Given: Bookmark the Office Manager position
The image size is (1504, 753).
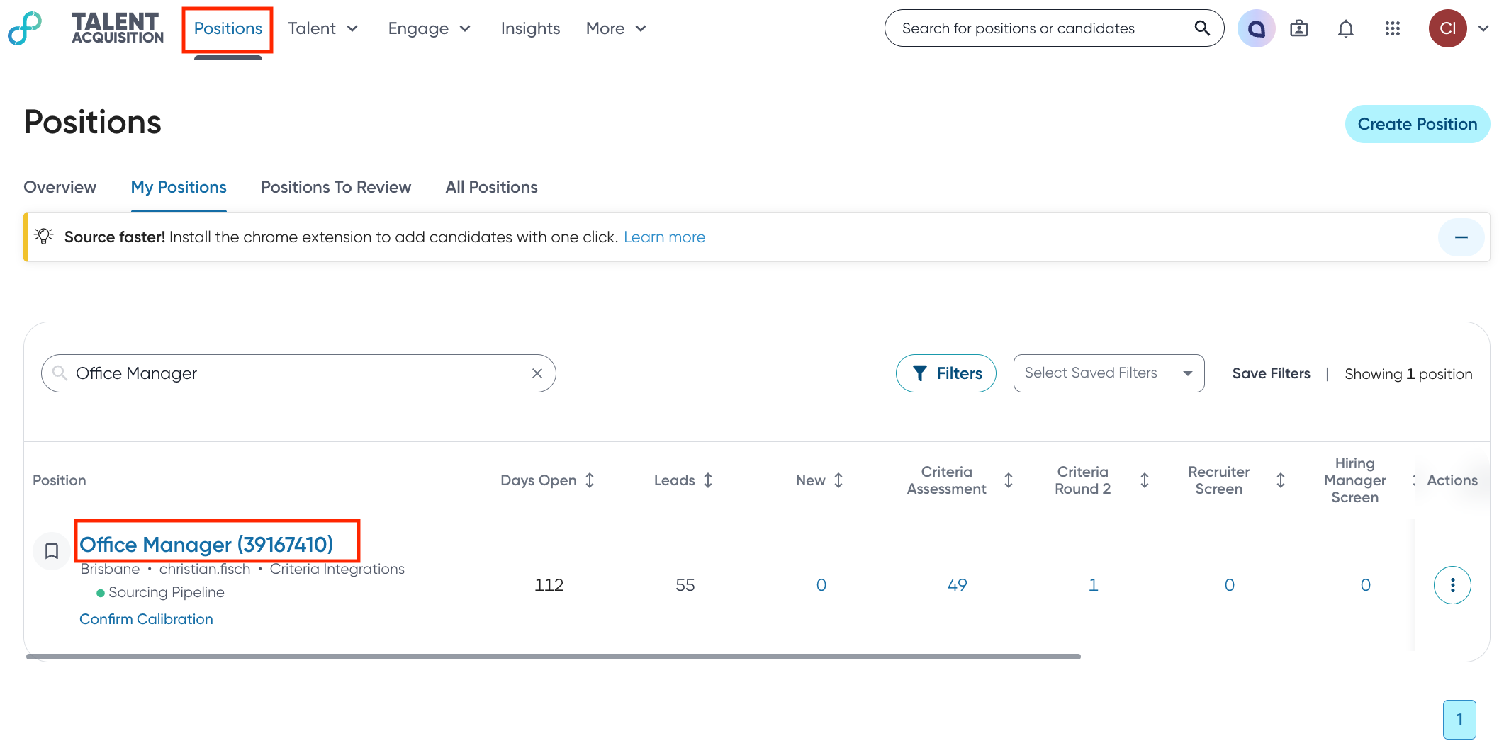Looking at the screenshot, I should pyautogui.click(x=52, y=550).
